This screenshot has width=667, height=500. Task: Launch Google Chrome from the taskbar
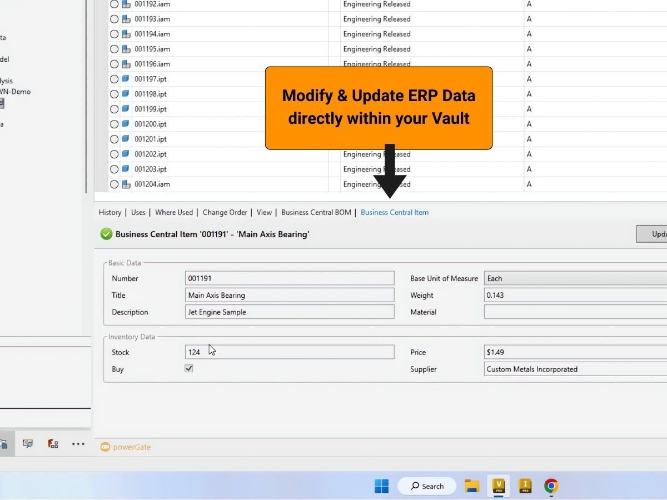pyautogui.click(x=551, y=486)
